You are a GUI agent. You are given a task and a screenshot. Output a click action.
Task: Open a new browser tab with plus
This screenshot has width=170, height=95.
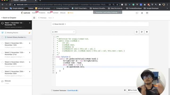40,1
